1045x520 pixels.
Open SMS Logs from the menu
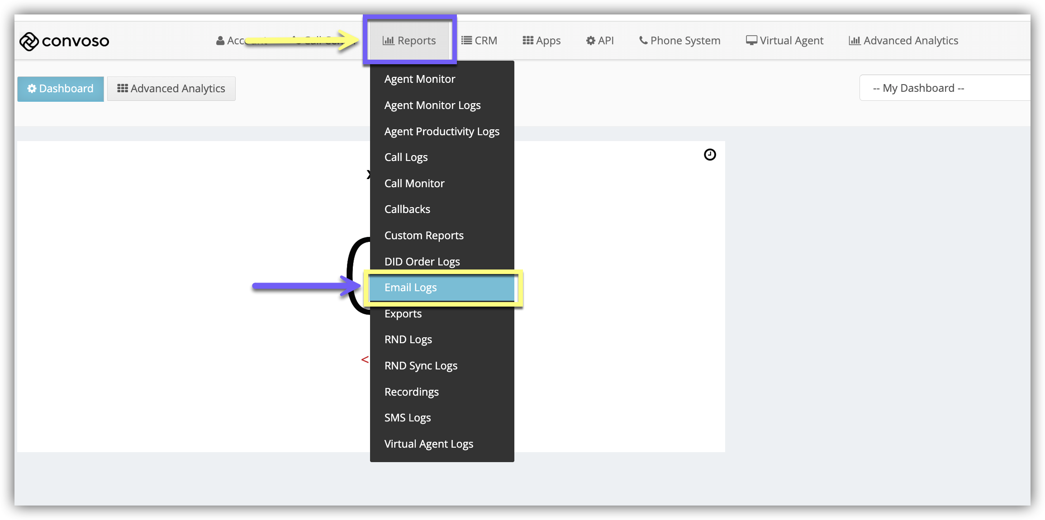pos(407,418)
